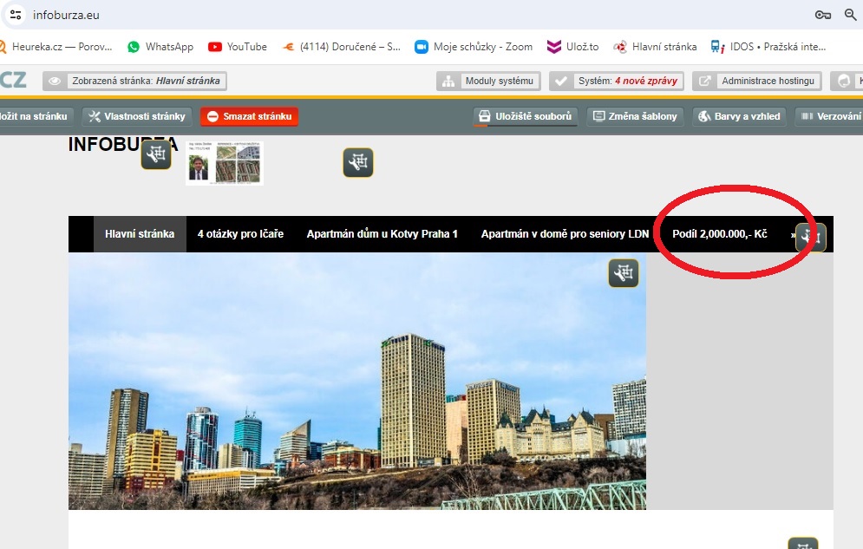Screen dimensions: 863x549
Task: Open the WhatsApp bookmark
Action: coord(160,47)
